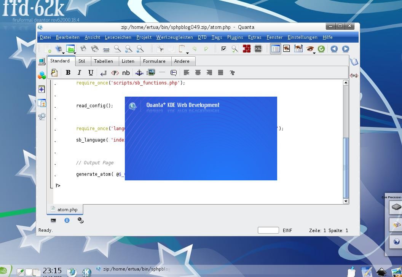Click the green reload icon
The width and height of the screenshot is (402, 277).
pyautogui.click(x=321, y=49)
